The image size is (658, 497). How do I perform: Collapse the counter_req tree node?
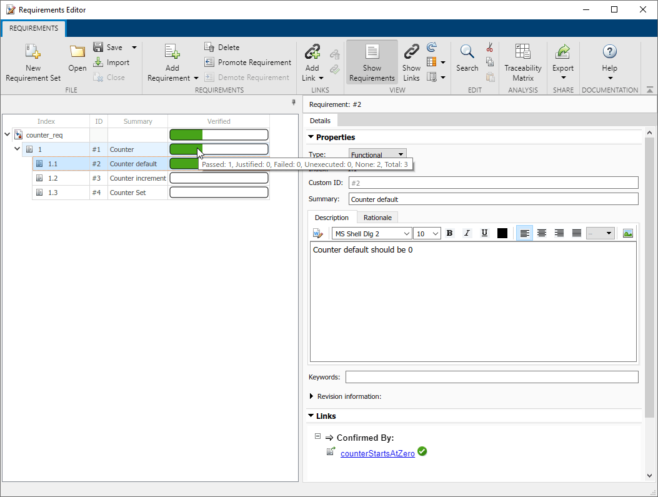click(7, 134)
